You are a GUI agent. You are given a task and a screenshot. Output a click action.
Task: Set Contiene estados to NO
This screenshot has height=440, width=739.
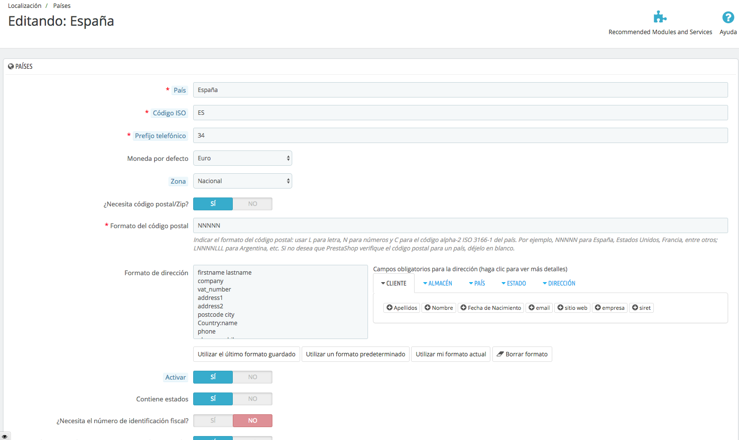tap(253, 399)
